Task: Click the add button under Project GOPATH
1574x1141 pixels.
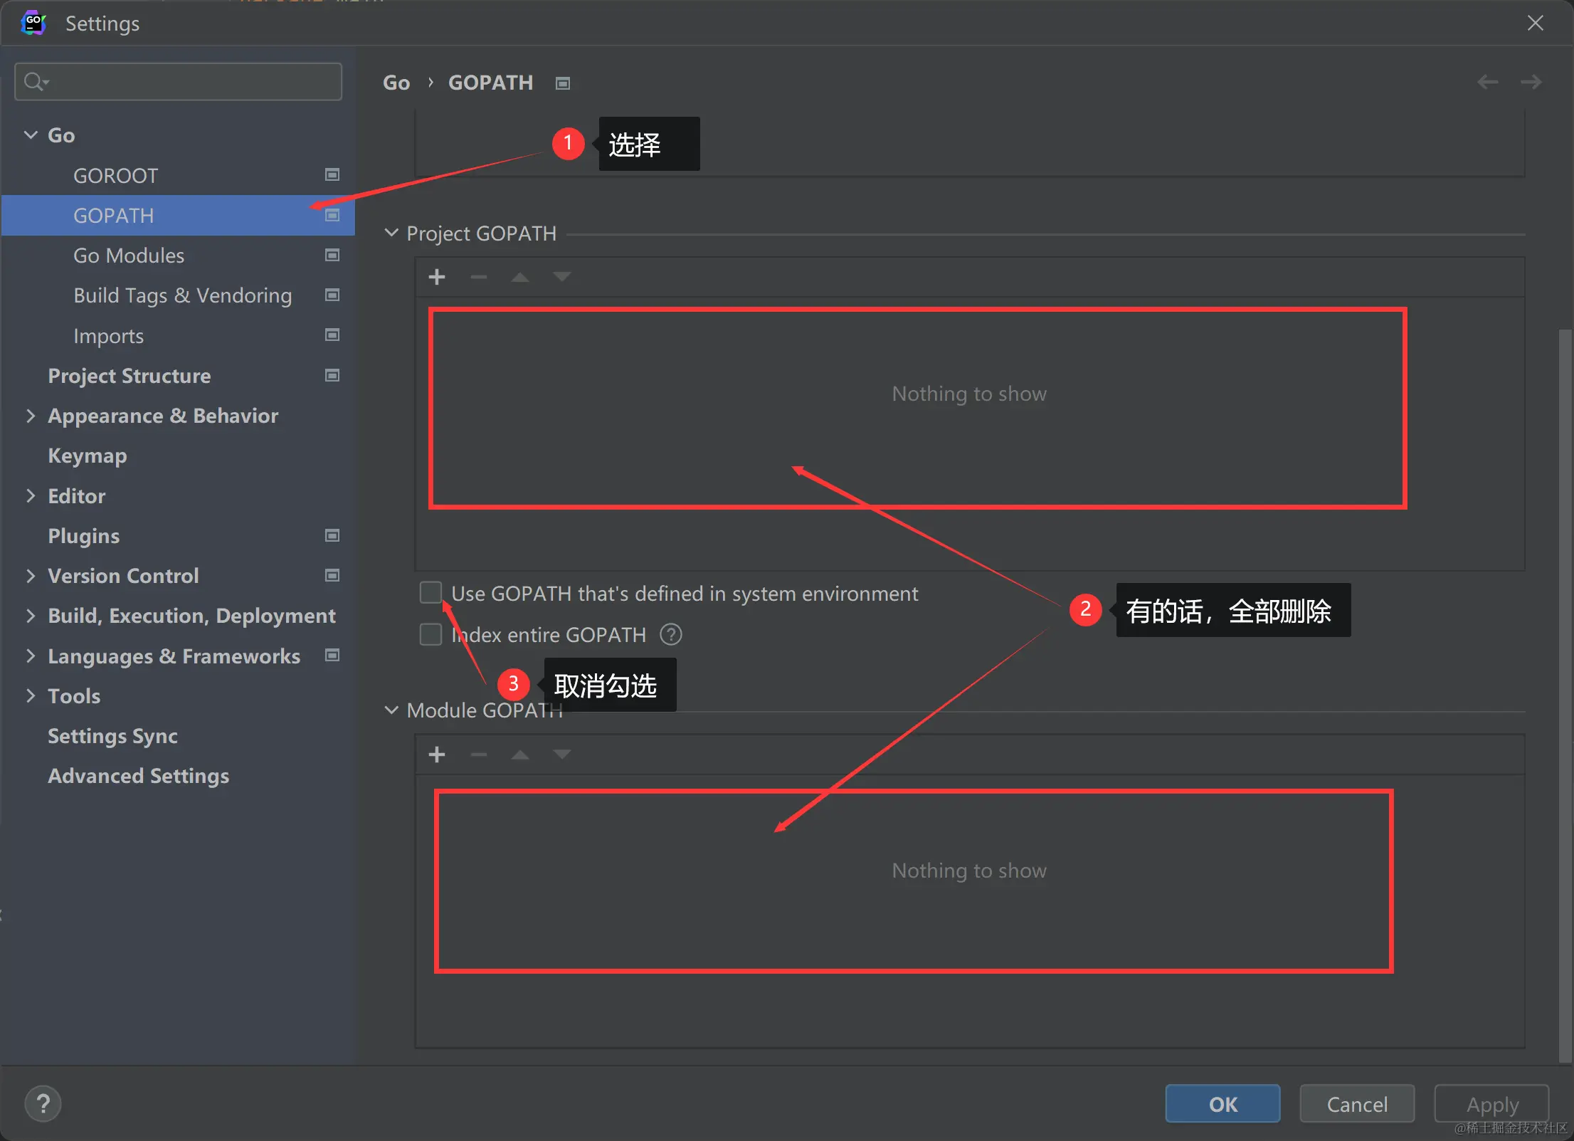Action: pyautogui.click(x=437, y=277)
